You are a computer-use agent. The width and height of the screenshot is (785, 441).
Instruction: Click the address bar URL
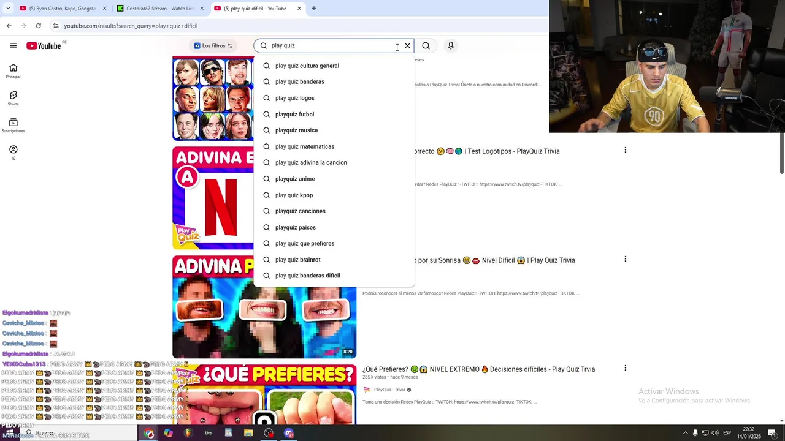tap(131, 26)
